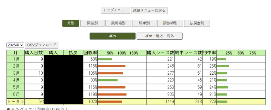Click the 58% recovery rate cell
The height and width of the screenshot is (110, 271).
pos(90,59)
